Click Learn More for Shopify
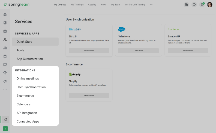The height and width of the screenshot is (133, 216). [x=89, y=96]
